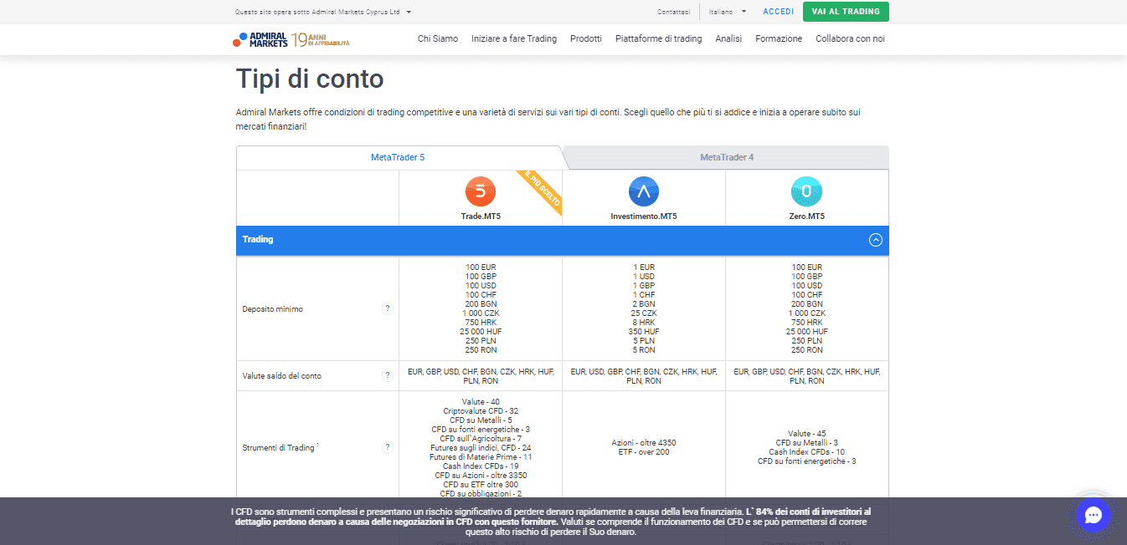Click the Investimento.MT5 column title
The height and width of the screenshot is (545, 1127).
tap(644, 216)
